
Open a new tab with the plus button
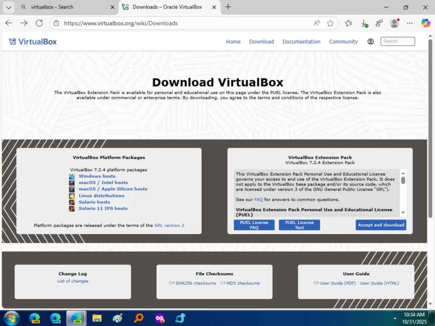pyautogui.click(x=228, y=7)
